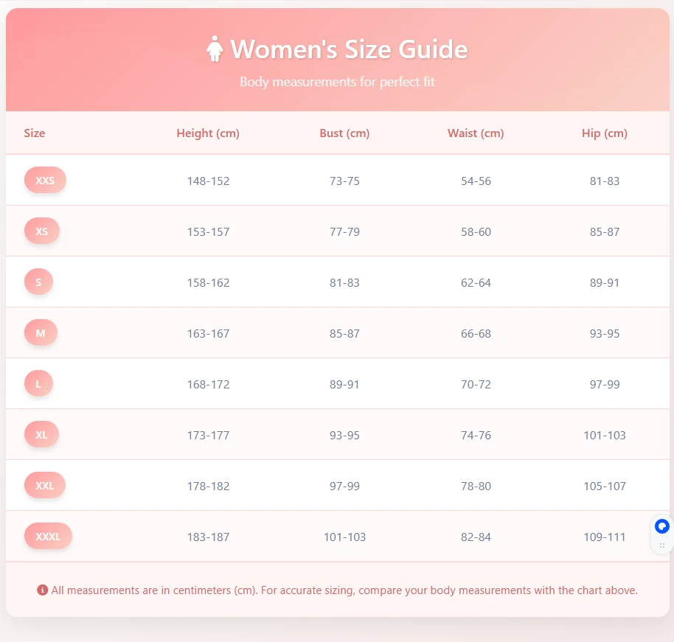Click the 163-167 height cell
This screenshot has height=642, width=674.
(208, 334)
